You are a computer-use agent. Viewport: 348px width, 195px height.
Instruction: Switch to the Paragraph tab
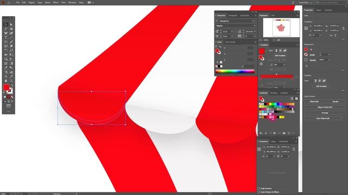(233, 16)
